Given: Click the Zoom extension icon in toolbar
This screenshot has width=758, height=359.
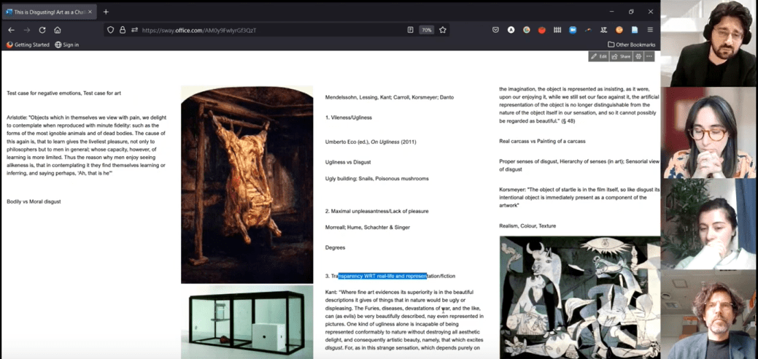Looking at the screenshot, I should click(x=573, y=30).
